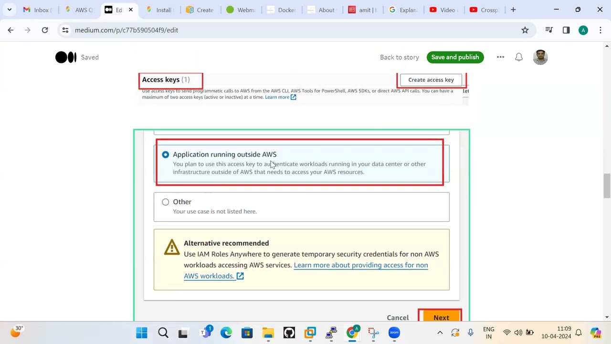611x344 pixels.
Task: Show hidden system tray icons
Action: [x=440, y=333]
